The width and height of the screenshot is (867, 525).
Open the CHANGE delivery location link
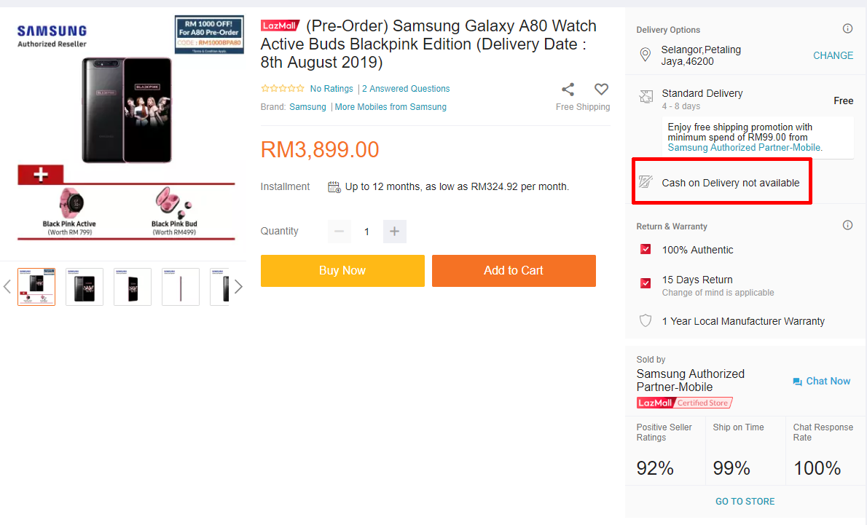tap(833, 55)
